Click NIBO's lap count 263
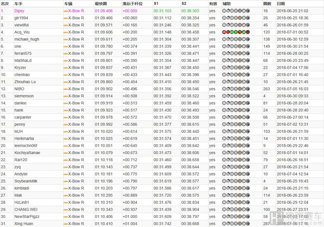This screenshot has width=324, height=227. click(266, 89)
